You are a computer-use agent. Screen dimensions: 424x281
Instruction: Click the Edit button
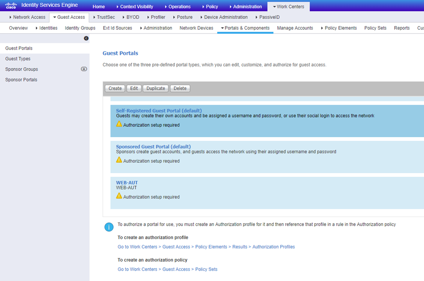[134, 88]
